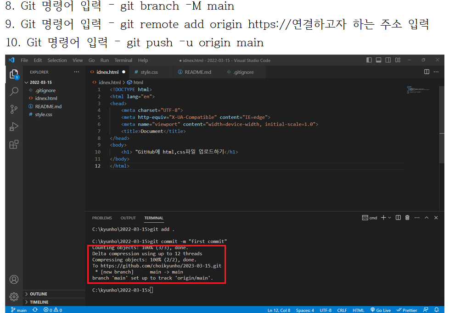Synchronize changes via the sync icon
Screen dimensions: 449x313
pyautogui.click(x=35, y=310)
